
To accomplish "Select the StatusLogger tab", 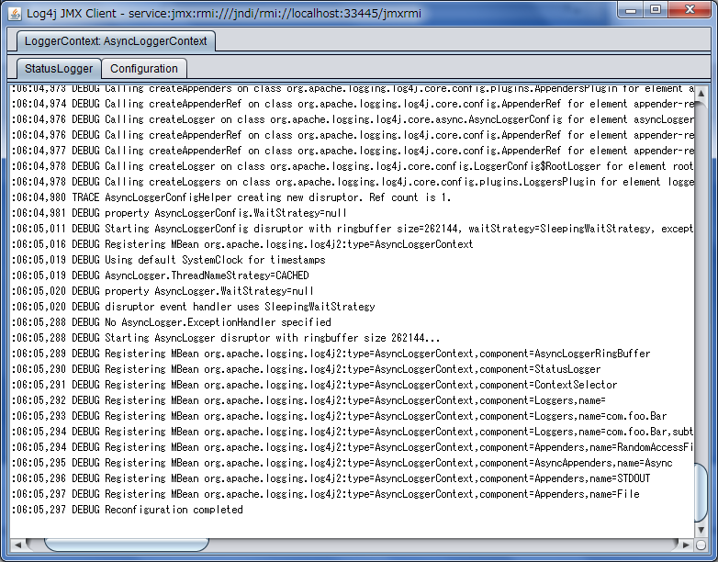I will click(59, 69).
